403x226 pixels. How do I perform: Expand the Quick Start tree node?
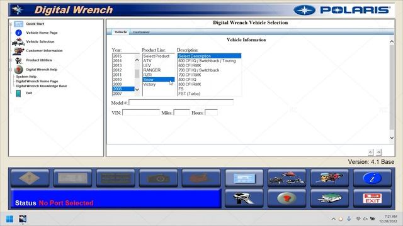(11, 24)
